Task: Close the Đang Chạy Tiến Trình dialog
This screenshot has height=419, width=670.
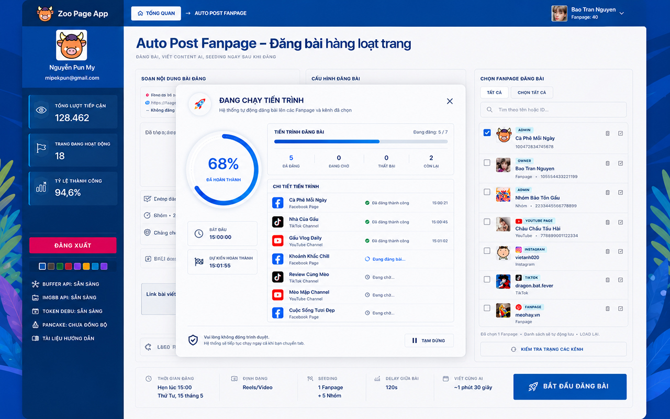Action: coord(450,101)
